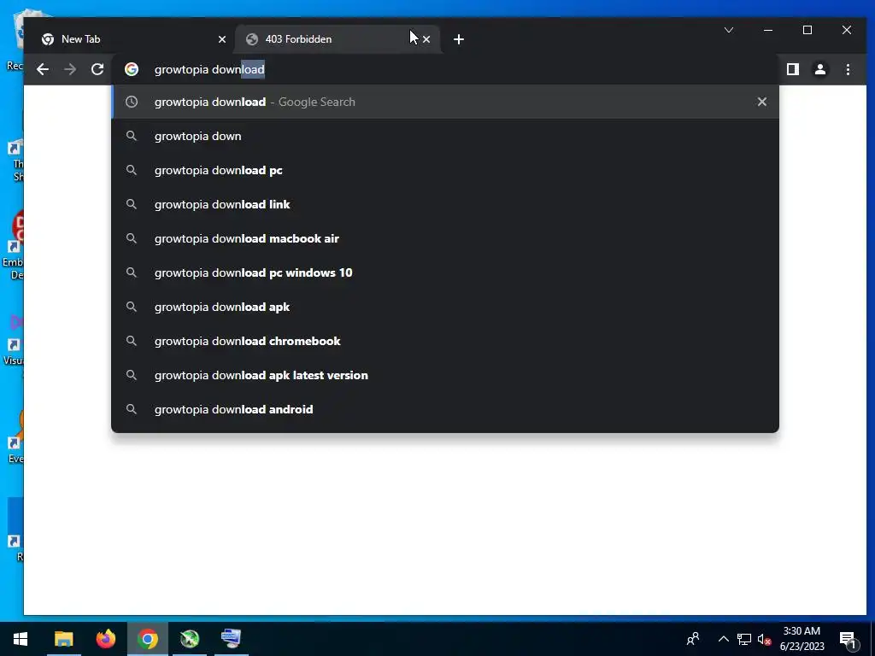This screenshot has width=875, height=656.
Task: Open the side panel icon
Action: pyautogui.click(x=792, y=69)
